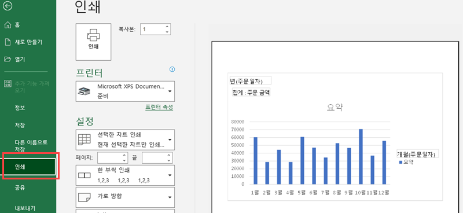The image size is (463, 213).
Task: Click the 요약 legend entry in preview
Action: click(406, 162)
